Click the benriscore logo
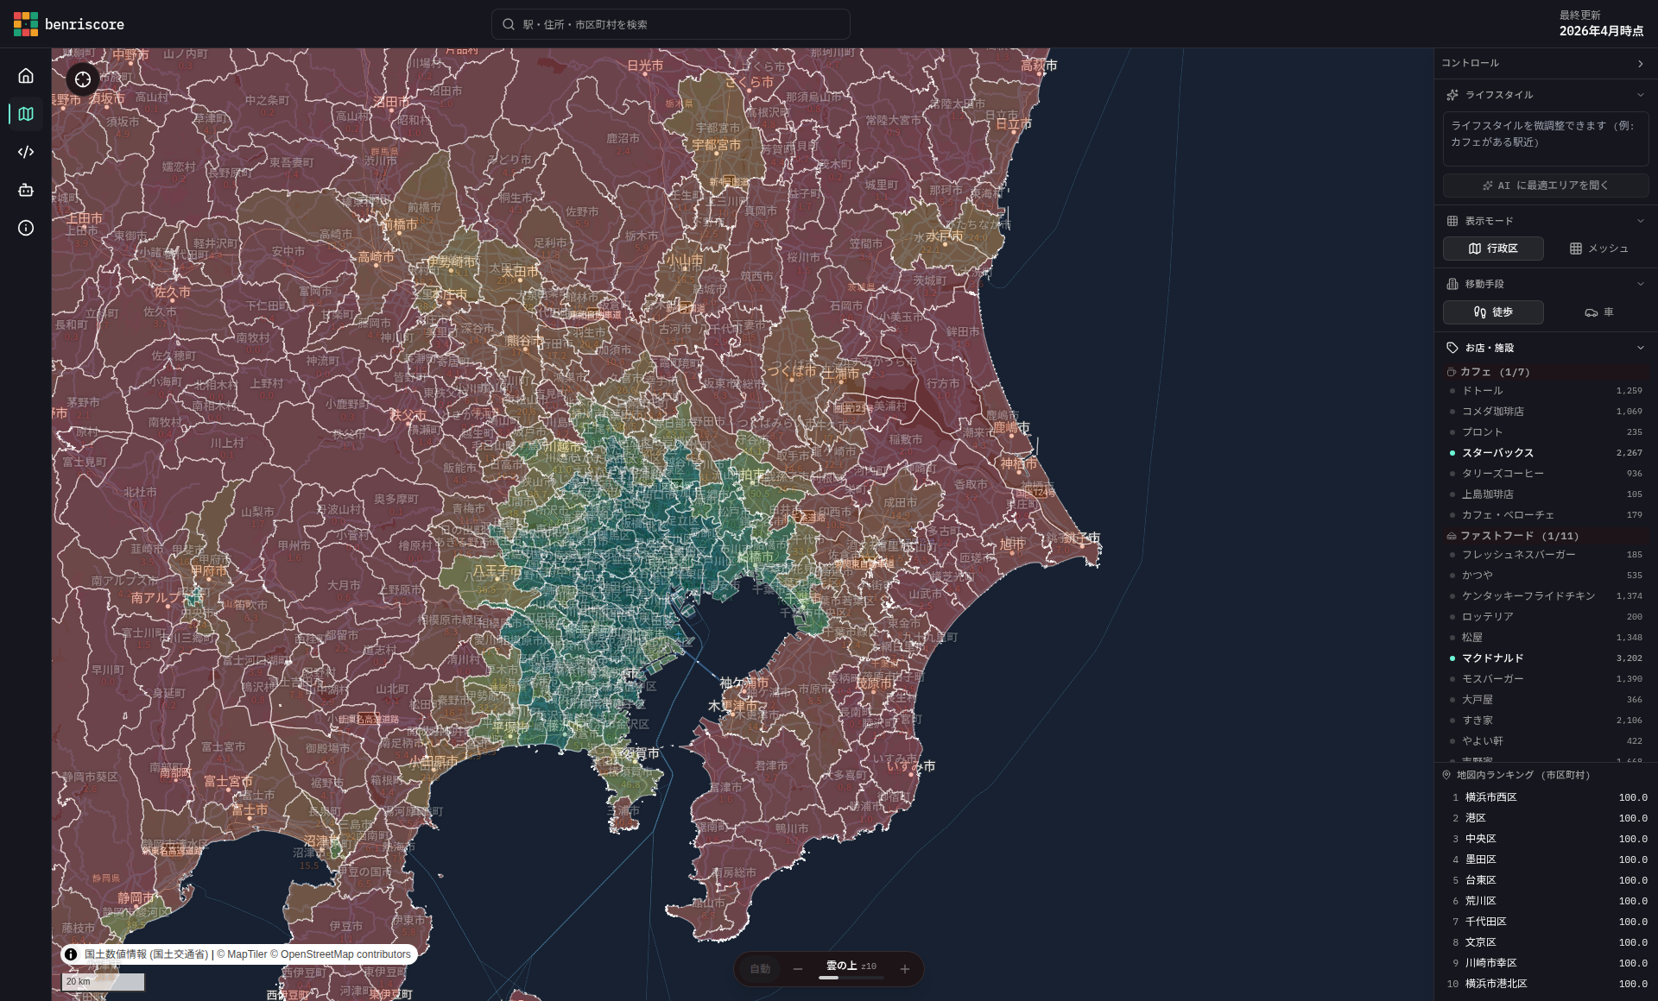1658x1001 pixels. pos(69,24)
